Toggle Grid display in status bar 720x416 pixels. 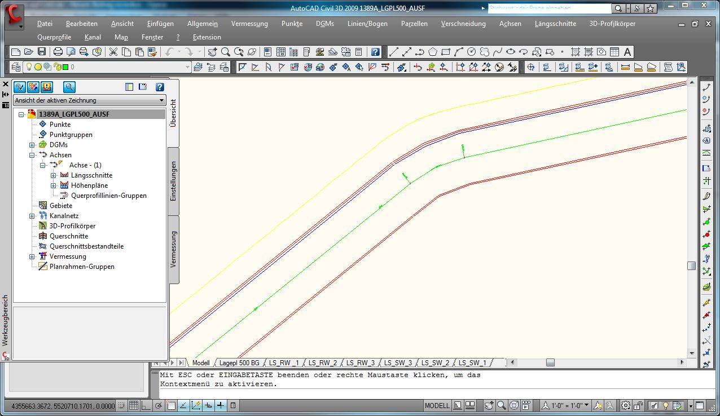(134, 405)
